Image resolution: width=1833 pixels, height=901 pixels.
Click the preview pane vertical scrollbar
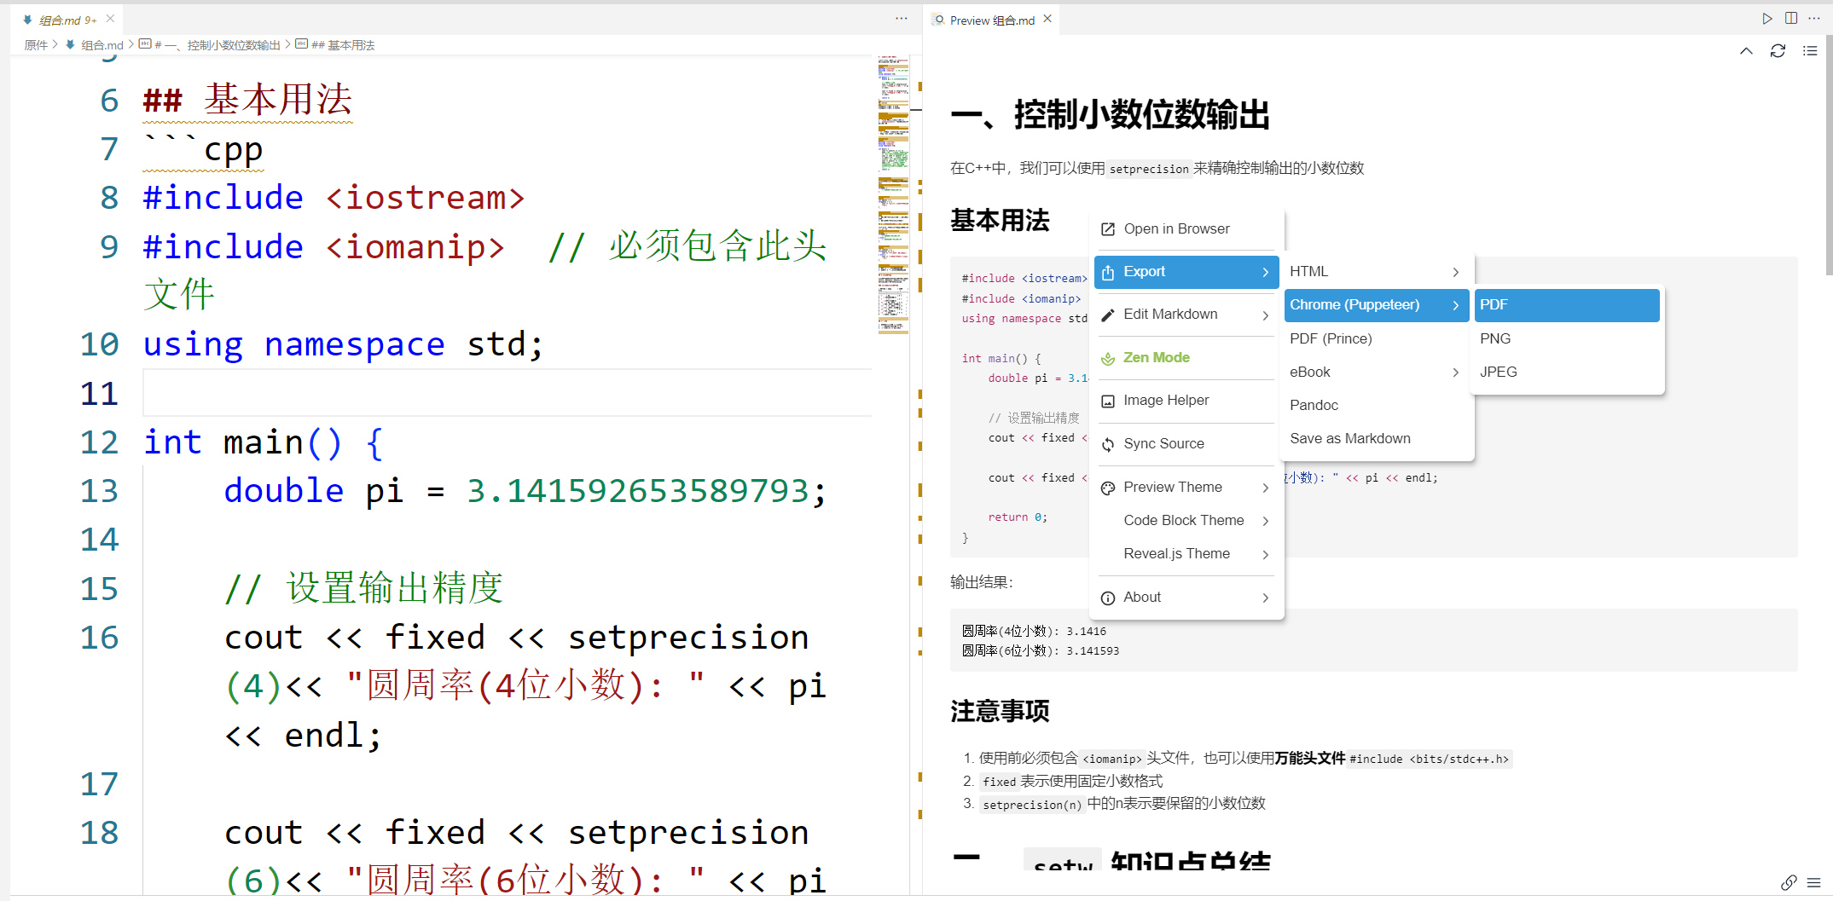click(1828, 156)
